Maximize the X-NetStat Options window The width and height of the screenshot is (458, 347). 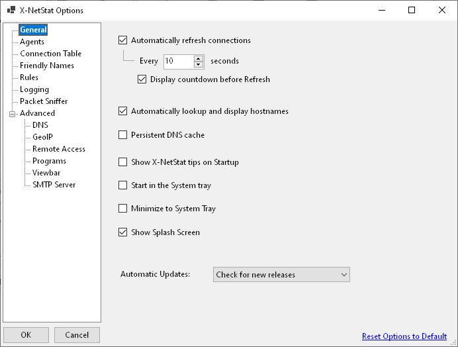[x=412, y=10]
